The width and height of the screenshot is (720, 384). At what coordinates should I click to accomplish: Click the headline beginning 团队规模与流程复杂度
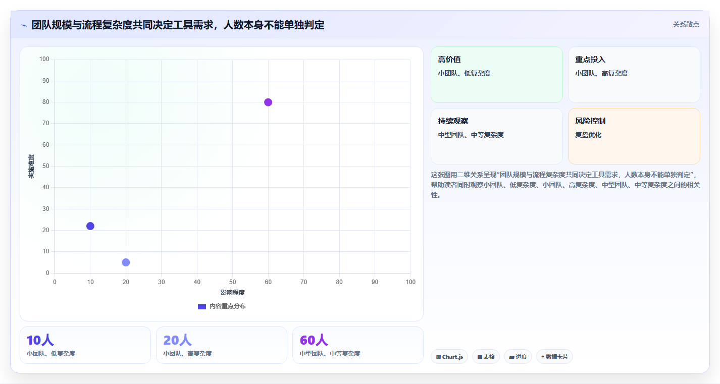coord(178,25)
